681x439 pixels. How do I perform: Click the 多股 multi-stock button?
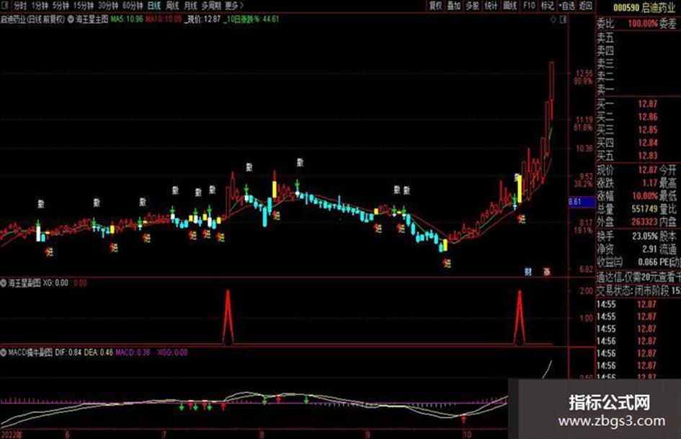(x=472, y=6)
